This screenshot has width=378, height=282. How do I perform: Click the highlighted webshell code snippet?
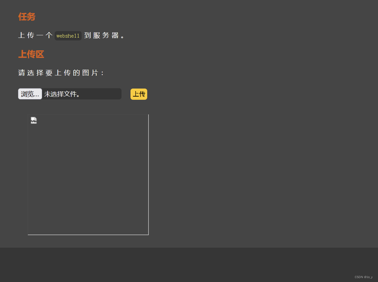68,36
